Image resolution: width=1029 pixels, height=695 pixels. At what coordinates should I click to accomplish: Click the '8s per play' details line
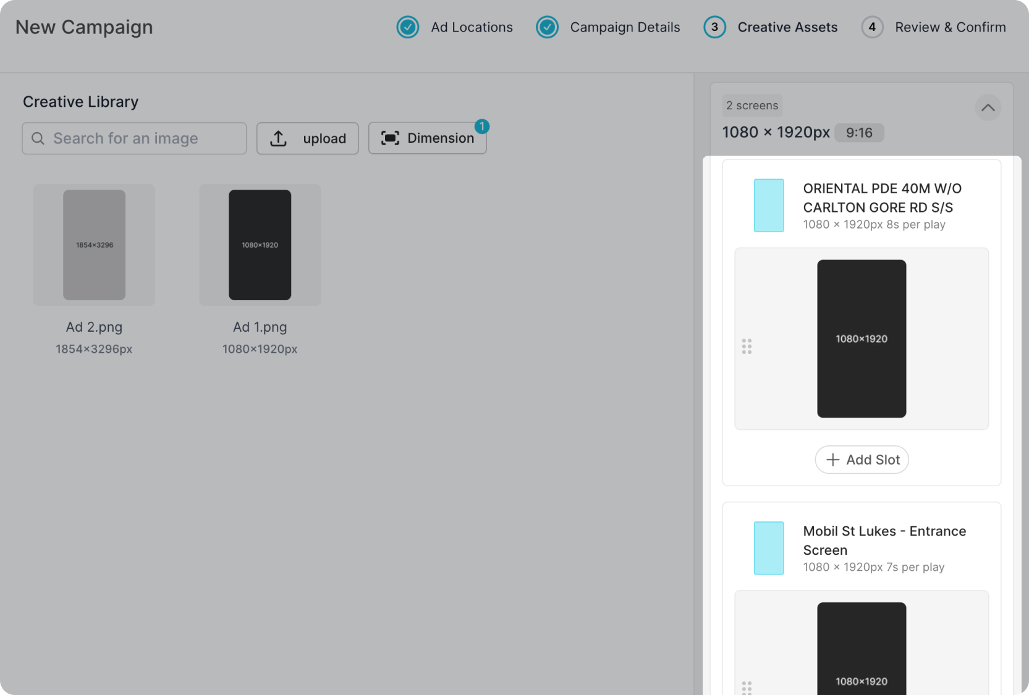[874, 224]
